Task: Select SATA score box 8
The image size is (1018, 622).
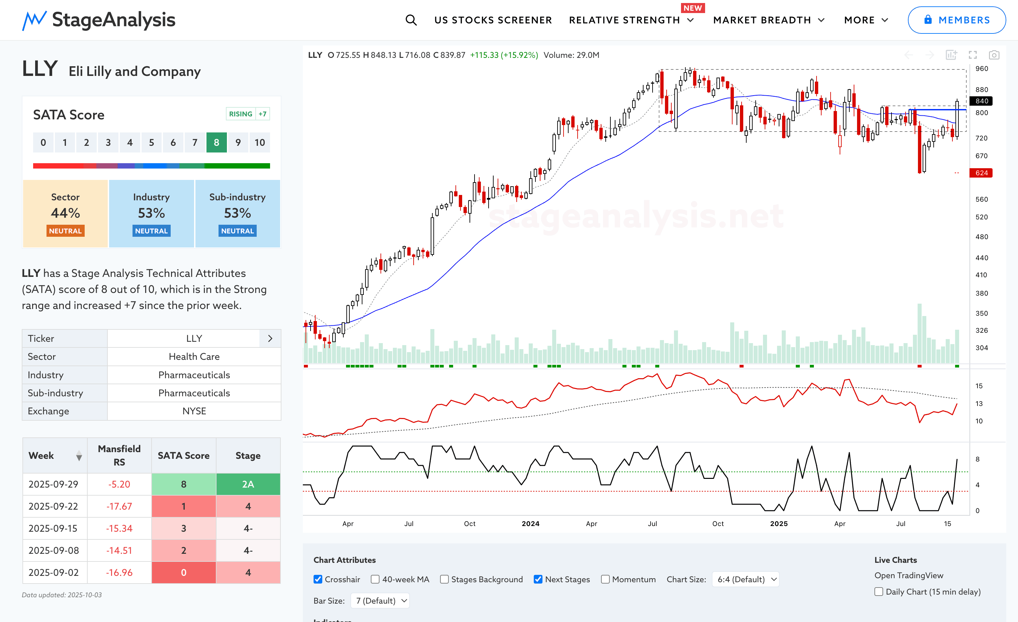Action: 217,142
